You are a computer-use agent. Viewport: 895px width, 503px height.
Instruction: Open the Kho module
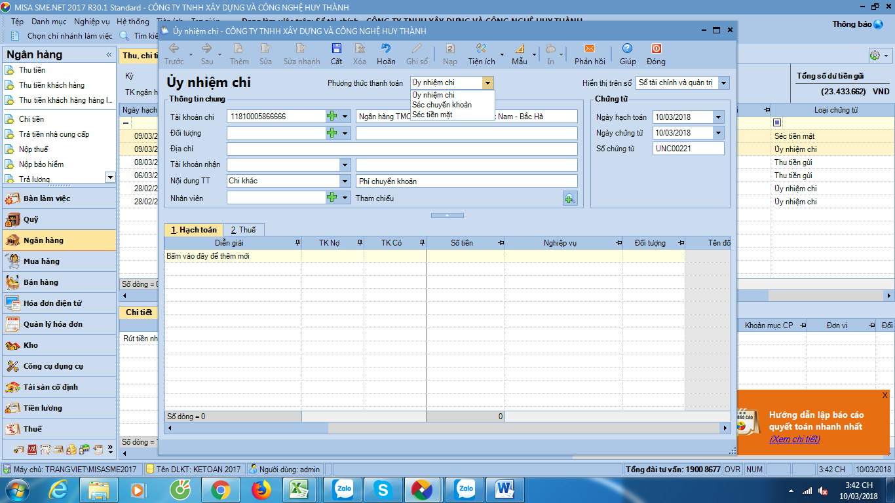pyautogui.click(x=59, y=345)
